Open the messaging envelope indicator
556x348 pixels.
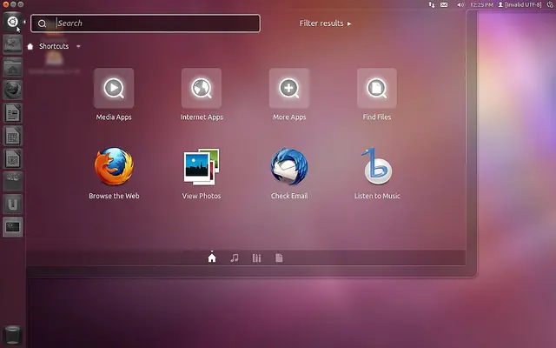pyautogui.click(x=444, y=4)
